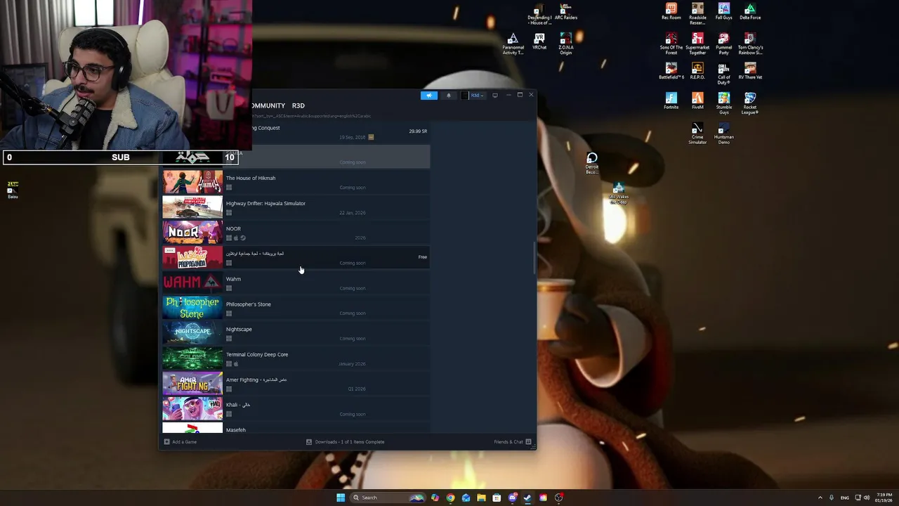Open the Khali game listing
This screenshot has width=899, height=506.
click(296, 409)
